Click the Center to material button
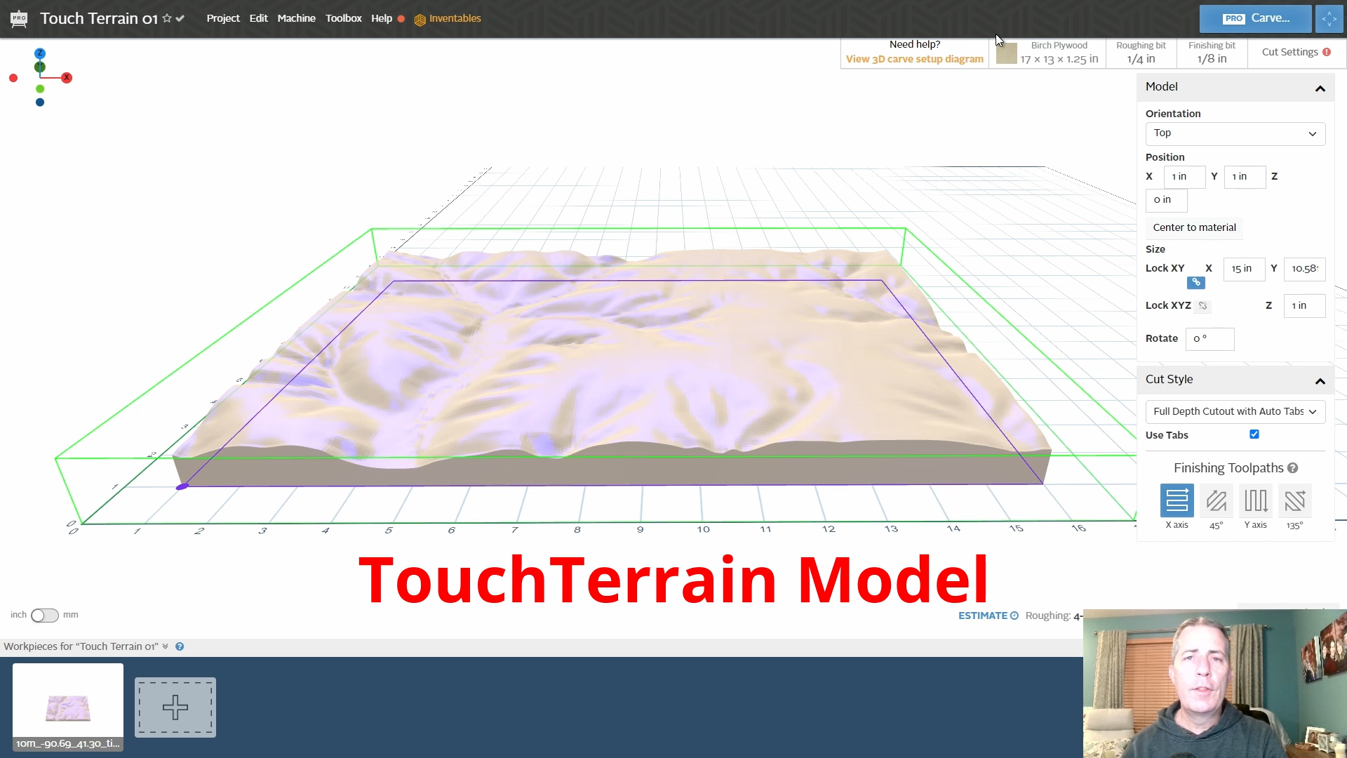This screenshot has height=758, width=1347. click(x=1194, y=227)
